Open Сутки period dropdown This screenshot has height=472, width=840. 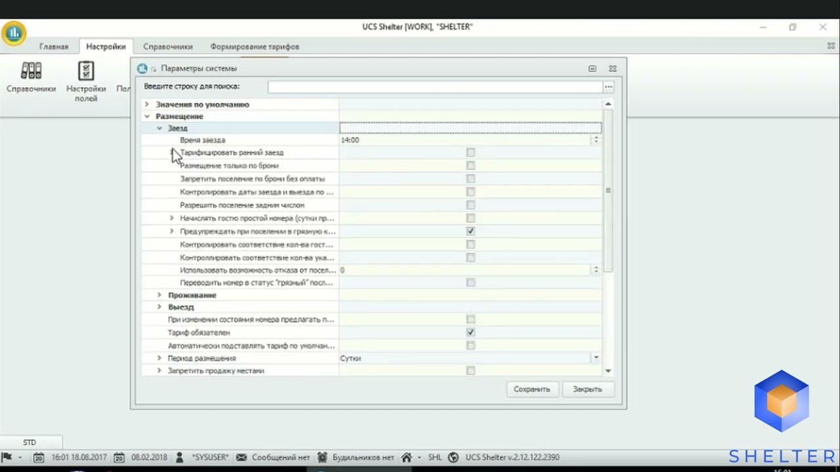click(x=596, y=358)
